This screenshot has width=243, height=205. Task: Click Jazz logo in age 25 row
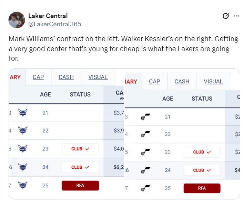click(145, 188)
